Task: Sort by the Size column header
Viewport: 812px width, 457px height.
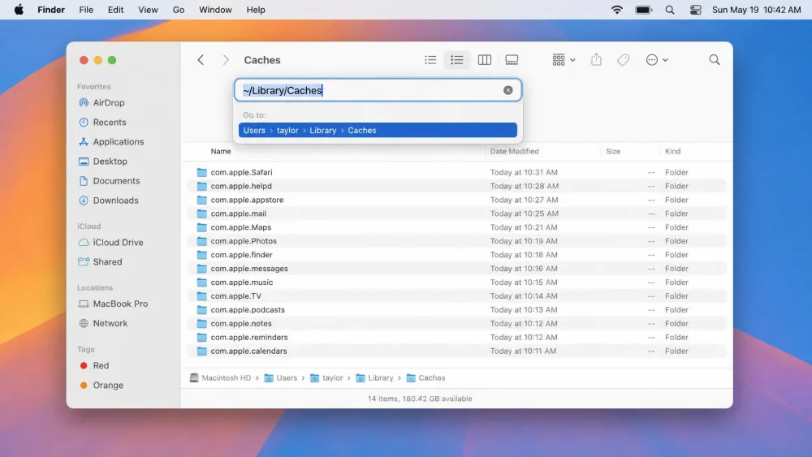Action: [613, 151]
